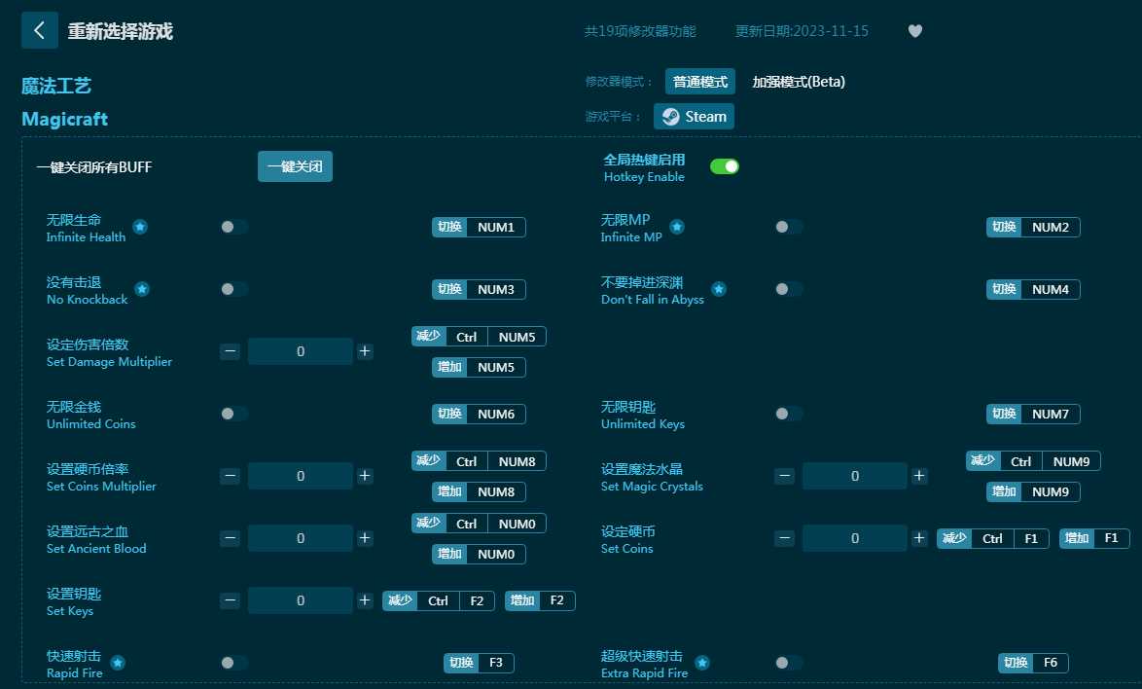This screenshot has height=689, width=1142.
Task: Click Set Ancient Blood value field
Action: click(300, 538)
